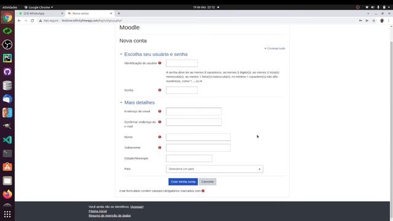
Task: Click the Cidade/Município input field
Action: (189, 158)
